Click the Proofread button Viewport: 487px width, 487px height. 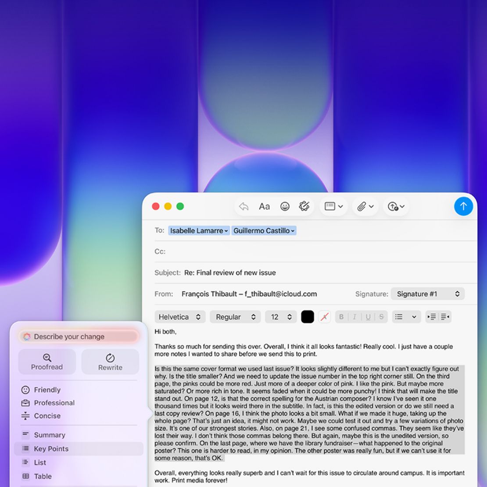coord(47,362)
